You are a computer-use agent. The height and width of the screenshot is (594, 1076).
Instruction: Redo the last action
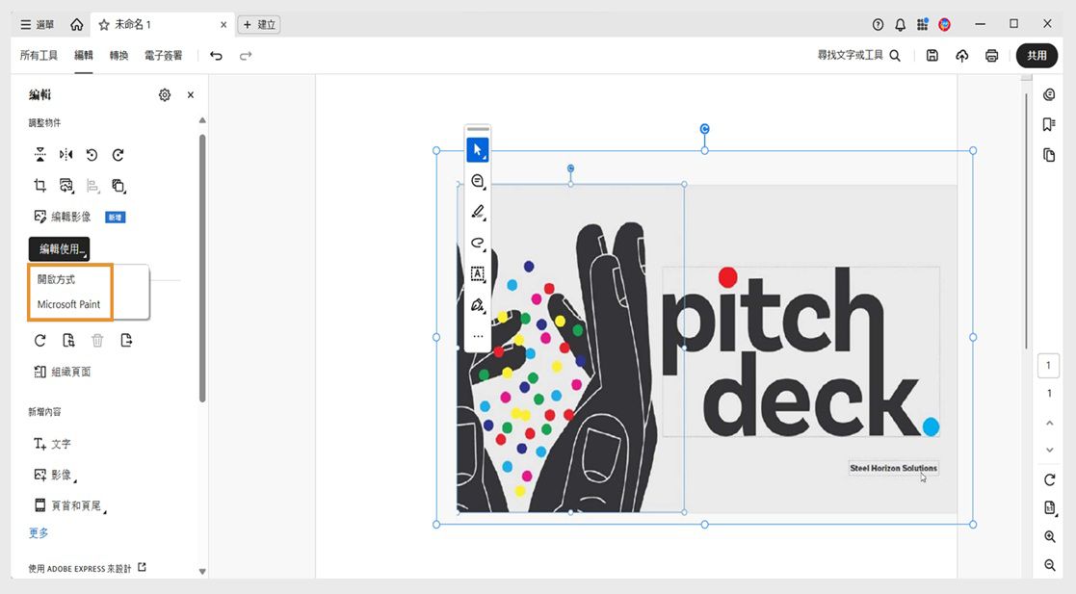point(246,56)
